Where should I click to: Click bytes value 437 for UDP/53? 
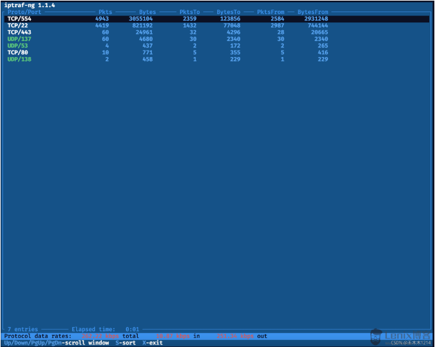pyautogui.click(x=147, y=45)
